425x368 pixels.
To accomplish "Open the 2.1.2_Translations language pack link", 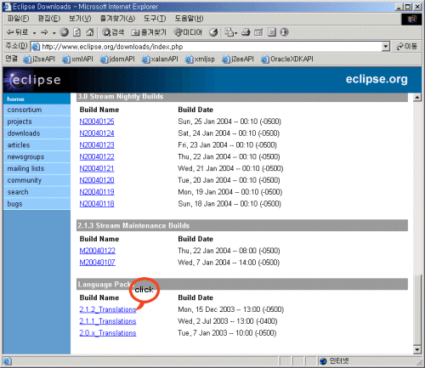I will [x=108, y=309].
